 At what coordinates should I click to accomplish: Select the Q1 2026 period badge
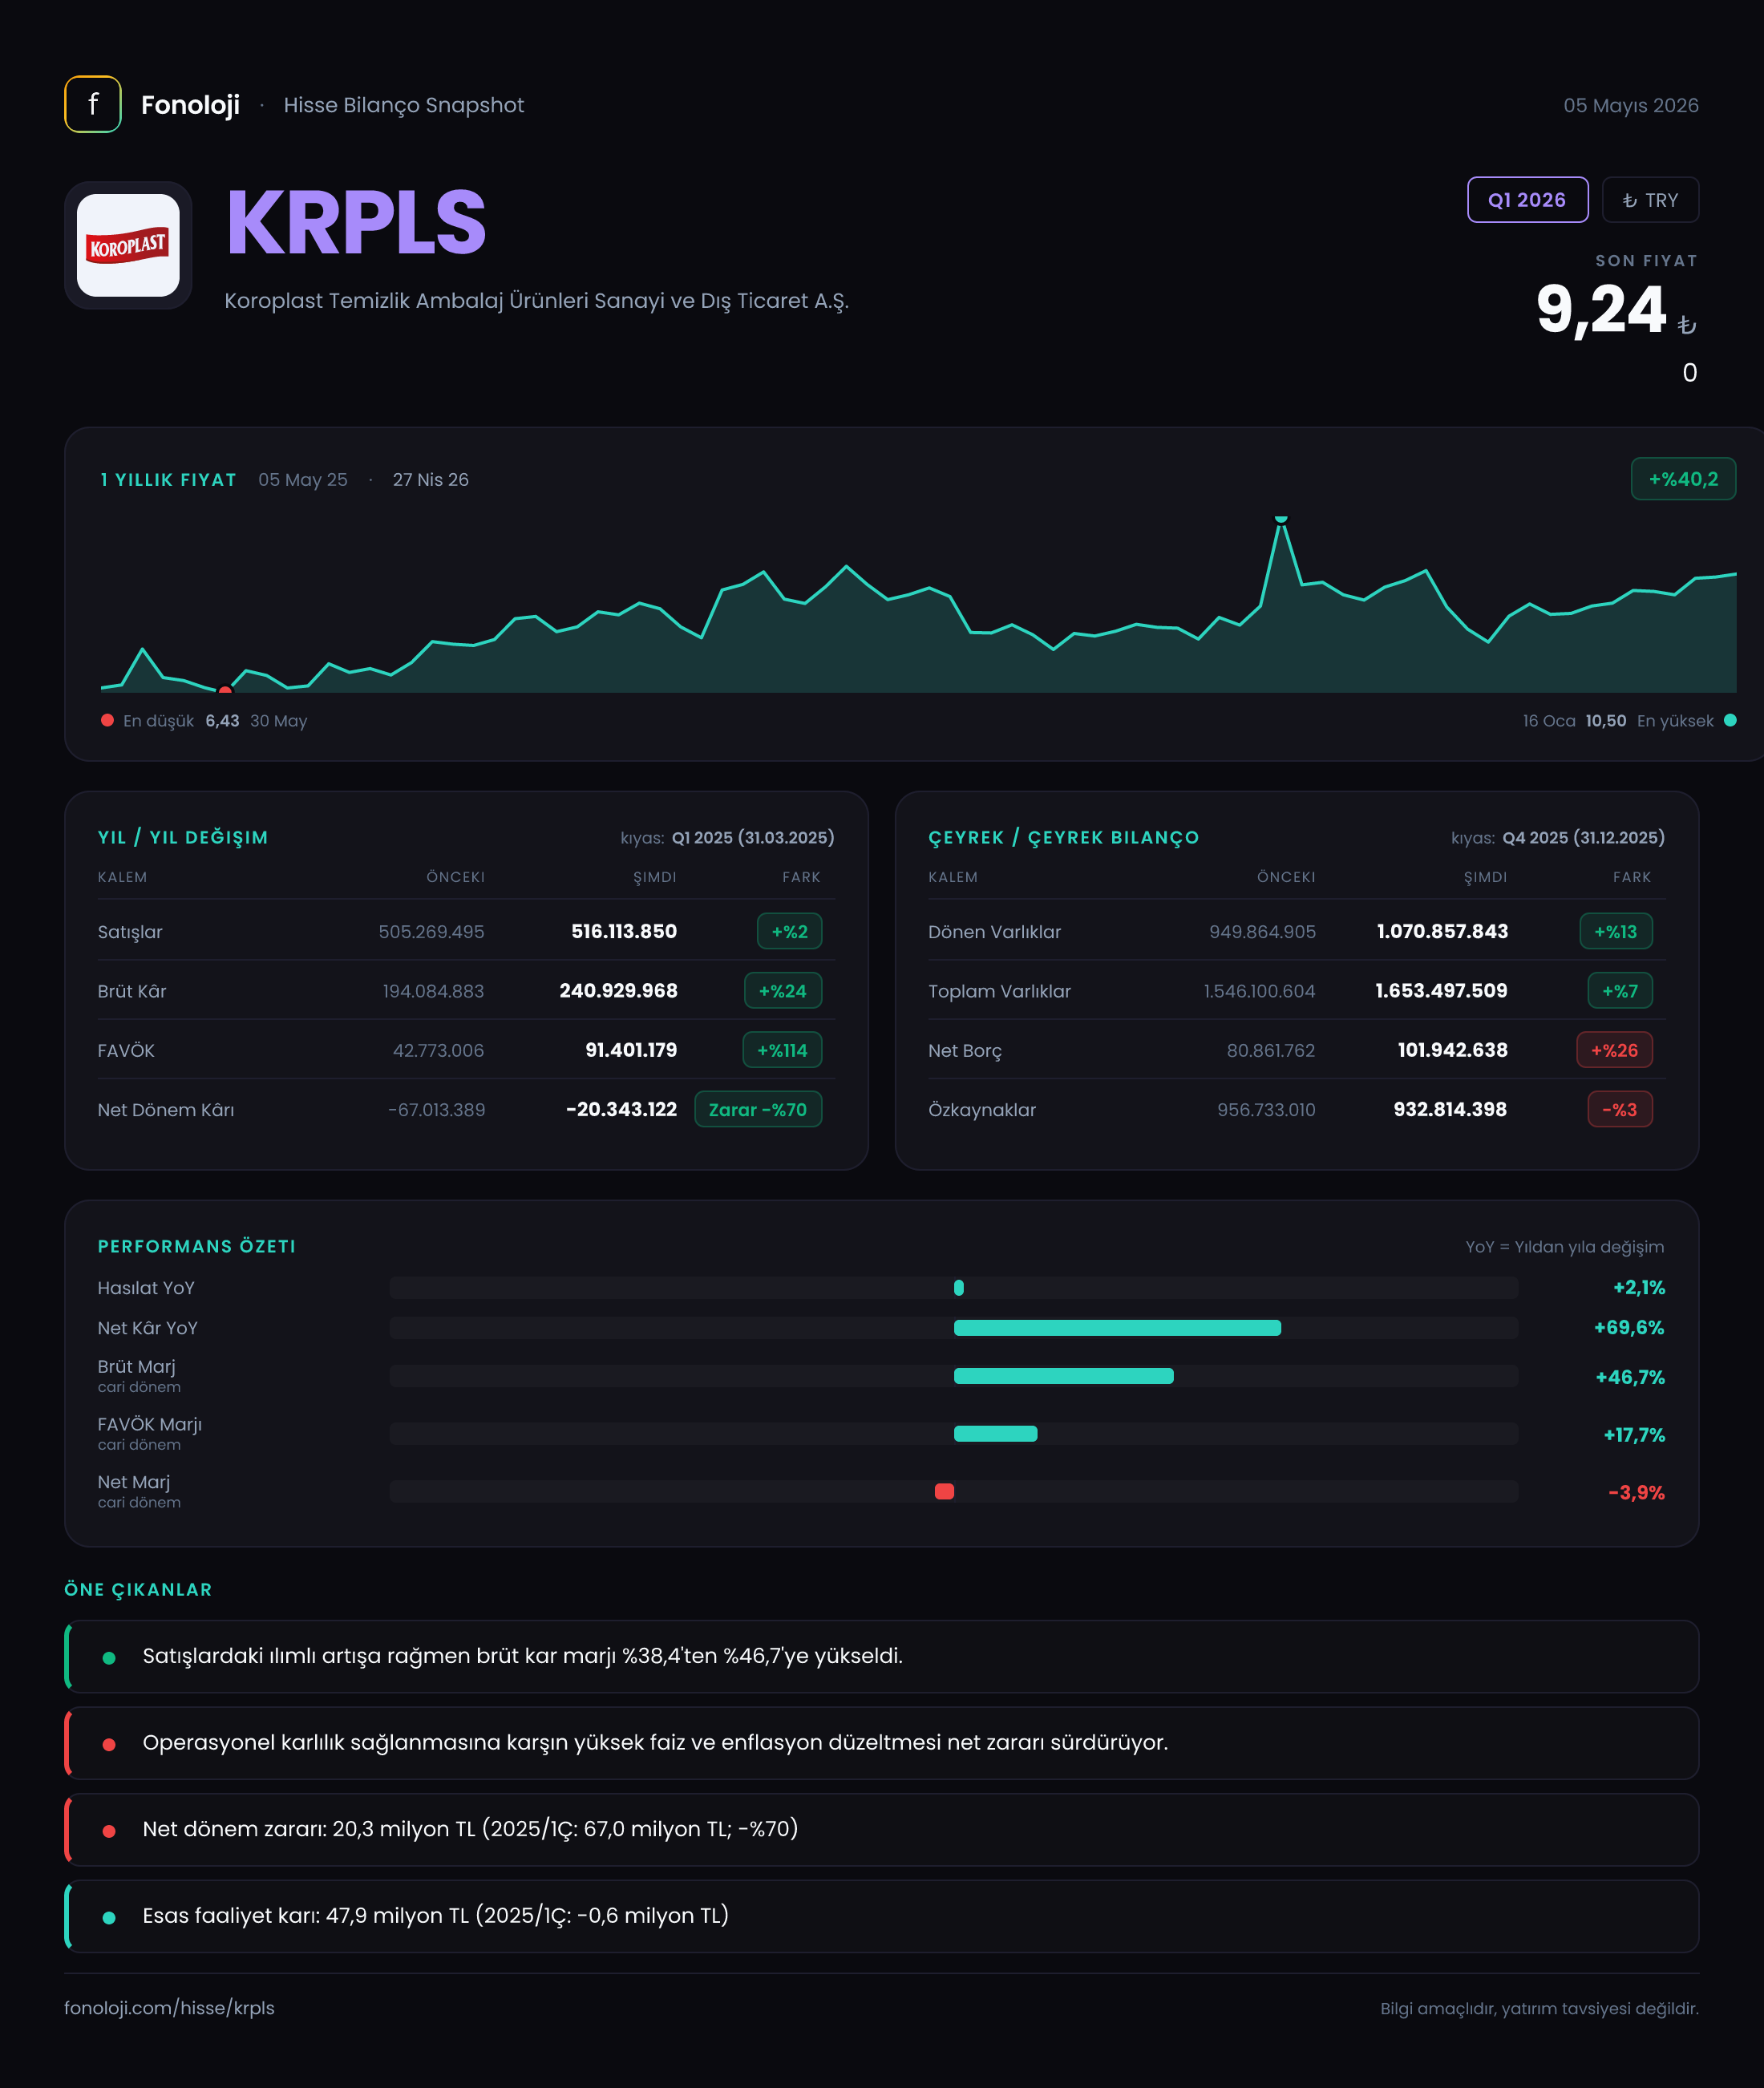[x=1527, y=200]
